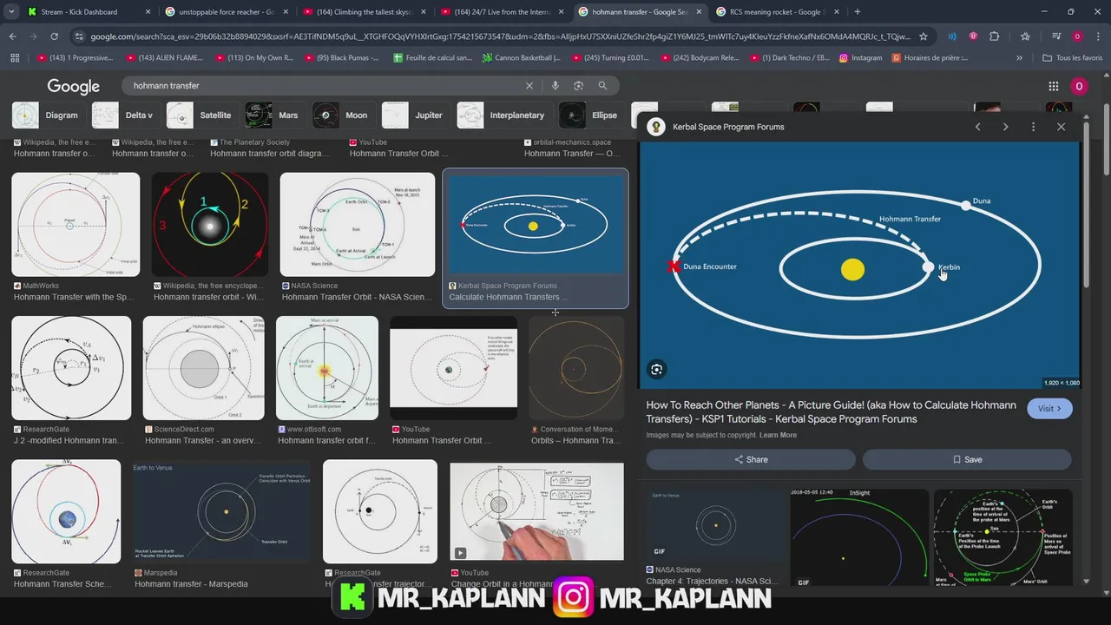The width and height of the screenshot is (1111, 625).
Task: Open more options in preview panel
Action: pos(1033,127)
